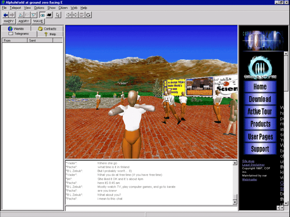
Task: Click chat line "what time is it in finland"
Action: click(113, 167)
